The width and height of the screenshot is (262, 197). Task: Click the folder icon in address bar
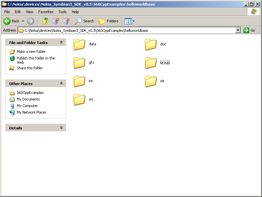point(21,30)
